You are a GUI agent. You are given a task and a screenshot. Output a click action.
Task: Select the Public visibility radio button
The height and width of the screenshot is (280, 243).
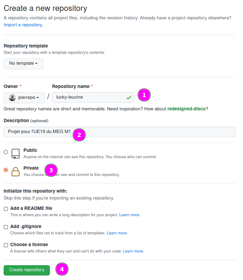[x=6, y=152]
